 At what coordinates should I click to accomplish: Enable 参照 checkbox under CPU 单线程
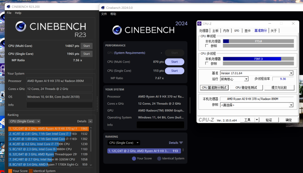coord(207,46)
